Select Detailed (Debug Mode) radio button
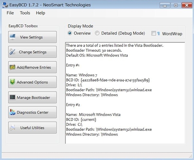Image resolution: width=194 pixels, height=160 pixels. point(97,33)
